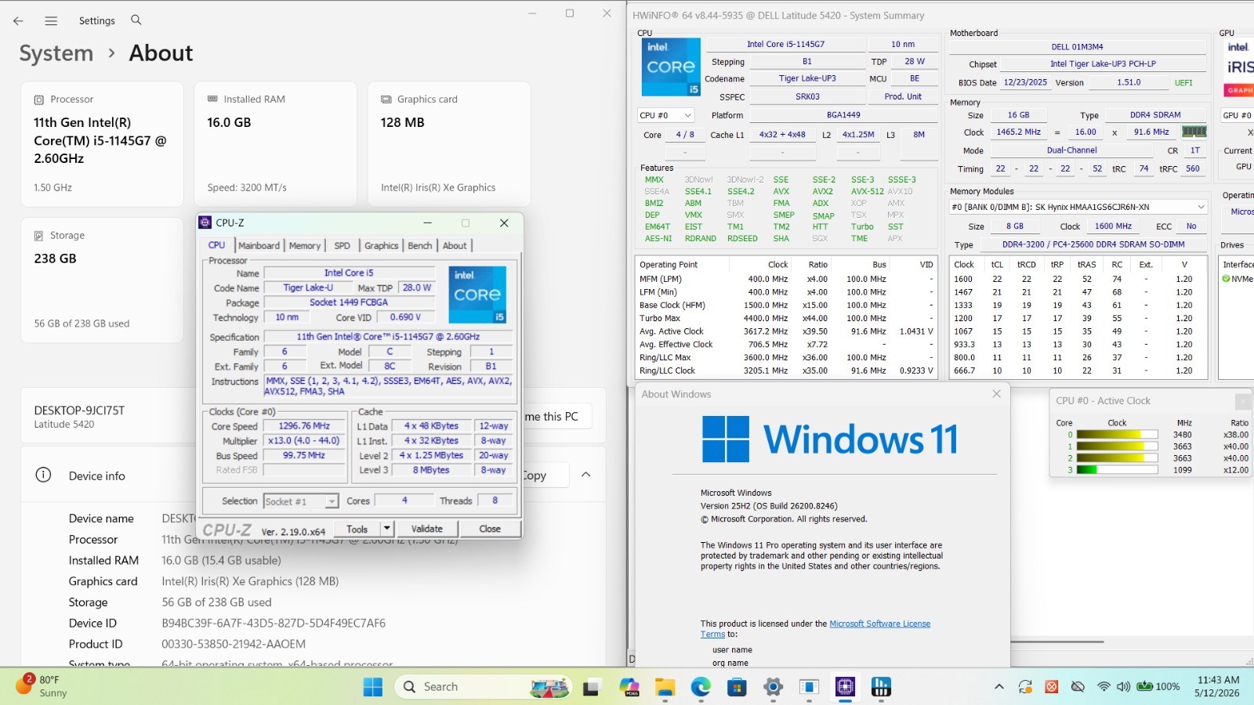This screenshot has width=1254, height=705.
Task: Open the CPU-Z Socket selection dropdown
Action: point(301,501)
